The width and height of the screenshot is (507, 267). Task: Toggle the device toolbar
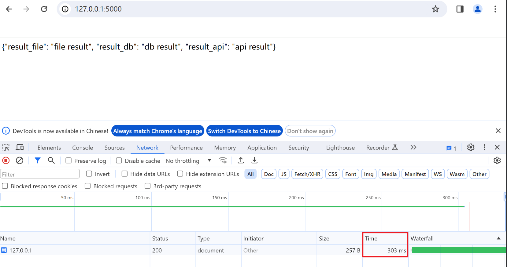20,147
